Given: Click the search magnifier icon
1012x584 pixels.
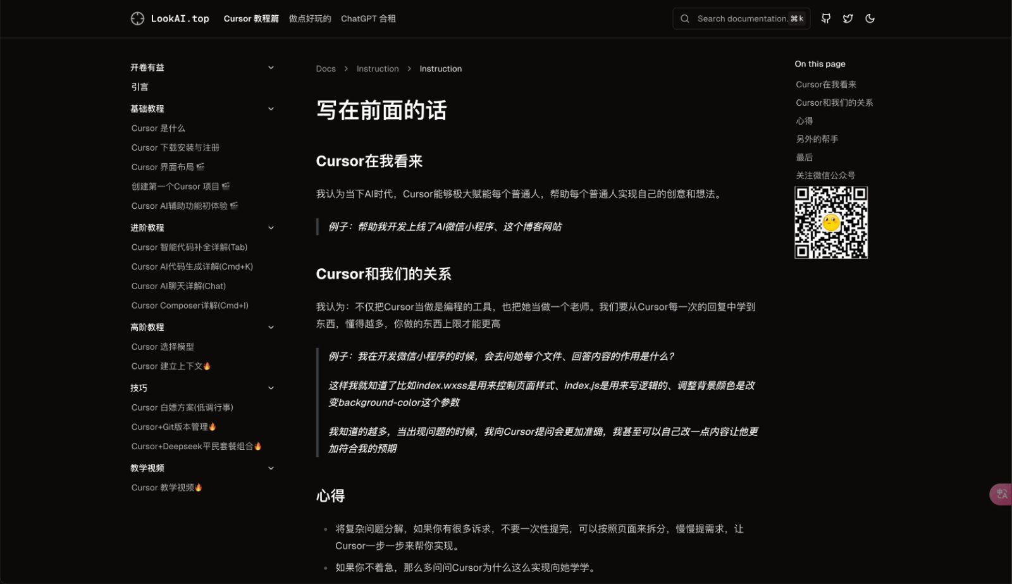Looking at the screenshot, I should click(684, 18).
